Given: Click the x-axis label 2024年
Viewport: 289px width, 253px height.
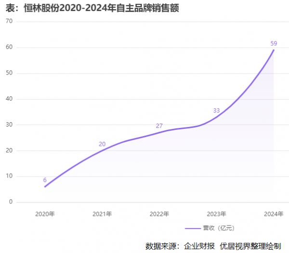Looking at the screenshot, I should coord(274,214).
